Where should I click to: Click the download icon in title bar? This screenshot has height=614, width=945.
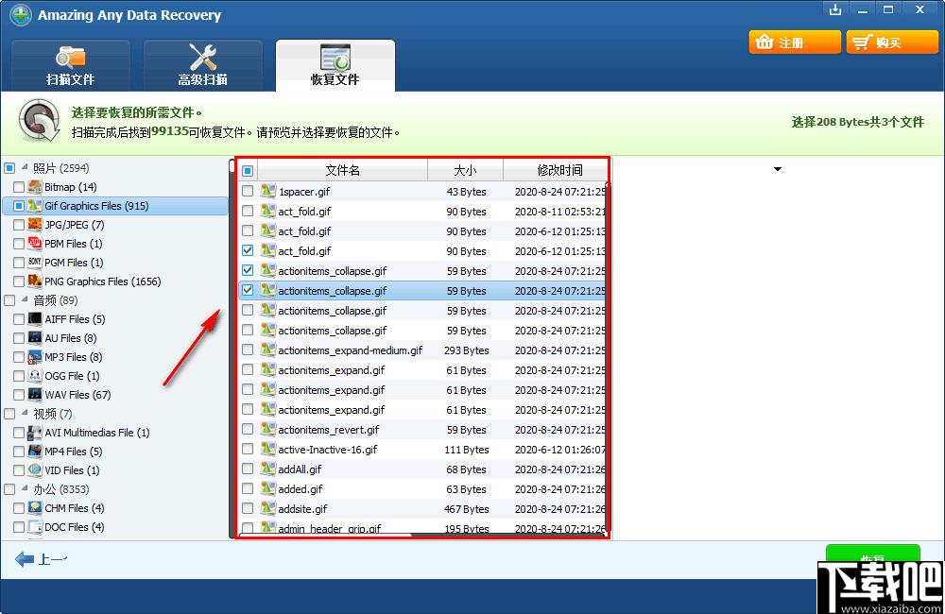pos(834,10)
